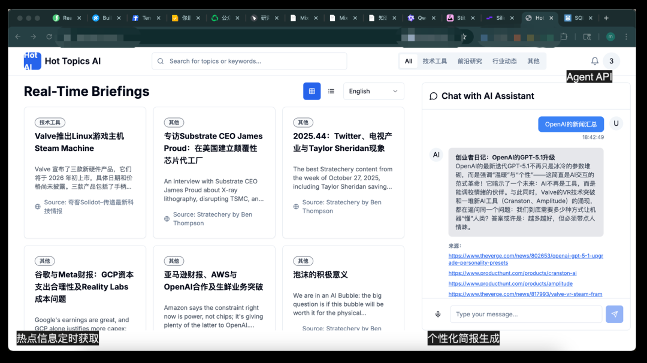
Task: Open a new browser tab with plus
Action: 606,18
